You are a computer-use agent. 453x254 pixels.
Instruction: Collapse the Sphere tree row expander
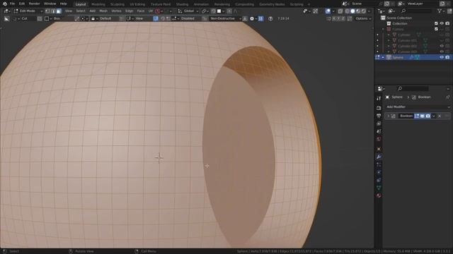click(383, 57)
